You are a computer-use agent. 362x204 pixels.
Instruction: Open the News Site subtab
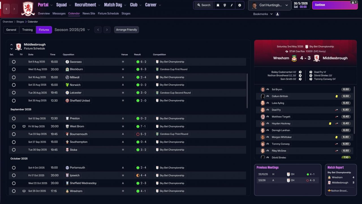pyautogui.click(x=89, y=14)
